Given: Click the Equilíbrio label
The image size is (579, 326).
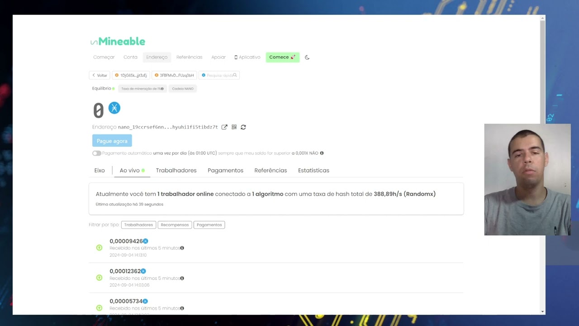Looking at the screenshot, I should pos(101,88).
